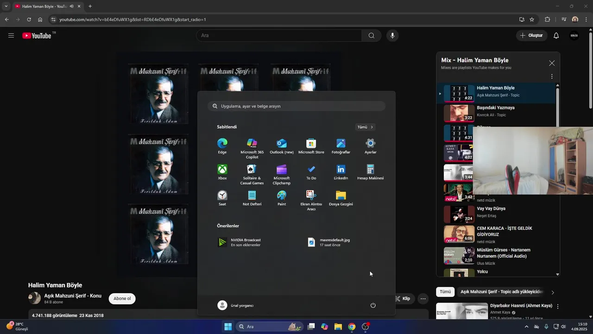The image size is (593, 334).
Task: Open more actions menu below video
Action: click(423, 299)
